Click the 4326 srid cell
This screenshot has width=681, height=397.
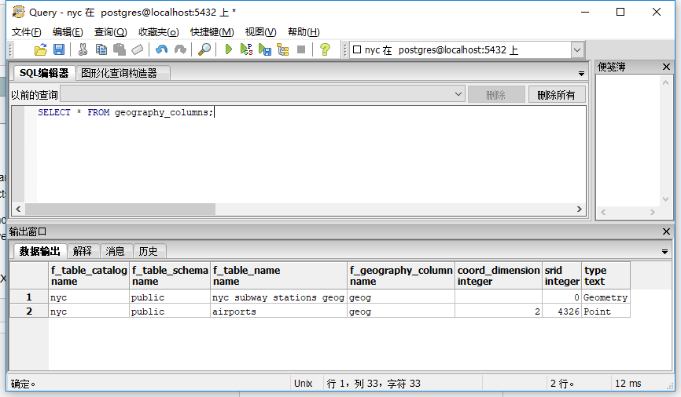[x=562, y=311]
